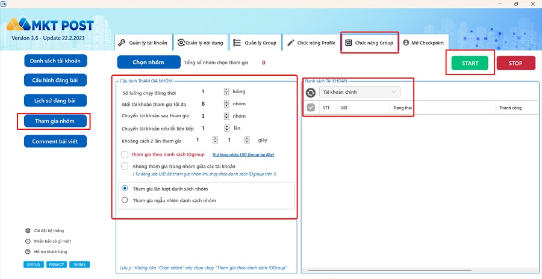Switch to 'Quản lý tài khoản' tab

tap(143, 43)
